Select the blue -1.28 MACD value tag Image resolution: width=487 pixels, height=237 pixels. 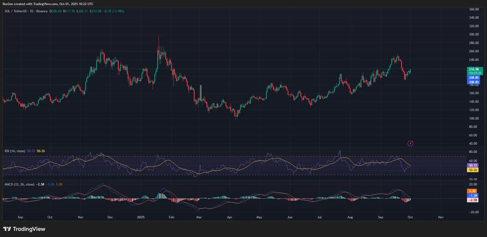[472, 196]
